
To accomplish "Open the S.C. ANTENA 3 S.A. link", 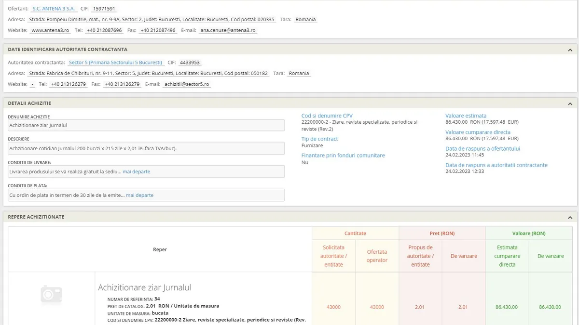I will pyautogui.click(x=54, y=9).
